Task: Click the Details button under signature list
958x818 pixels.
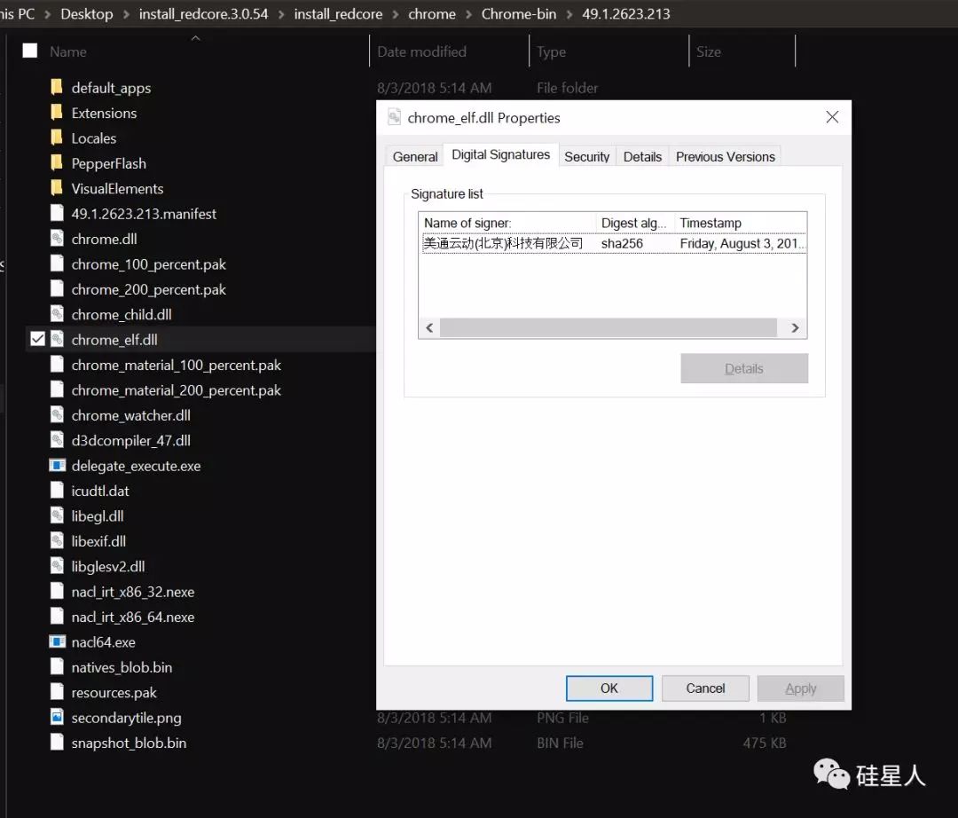Action: click(744, 368)
